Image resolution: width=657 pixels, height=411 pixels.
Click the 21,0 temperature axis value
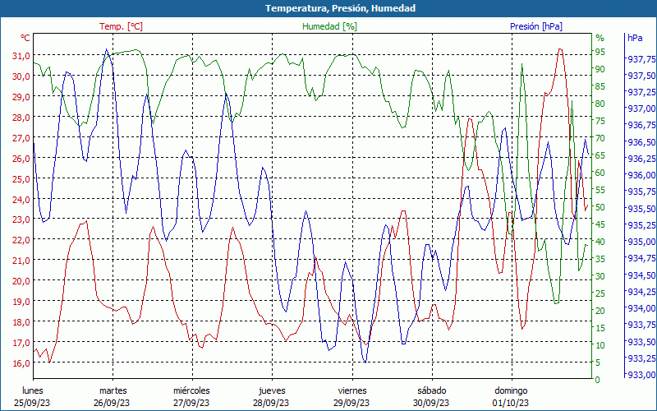point(22,261)
